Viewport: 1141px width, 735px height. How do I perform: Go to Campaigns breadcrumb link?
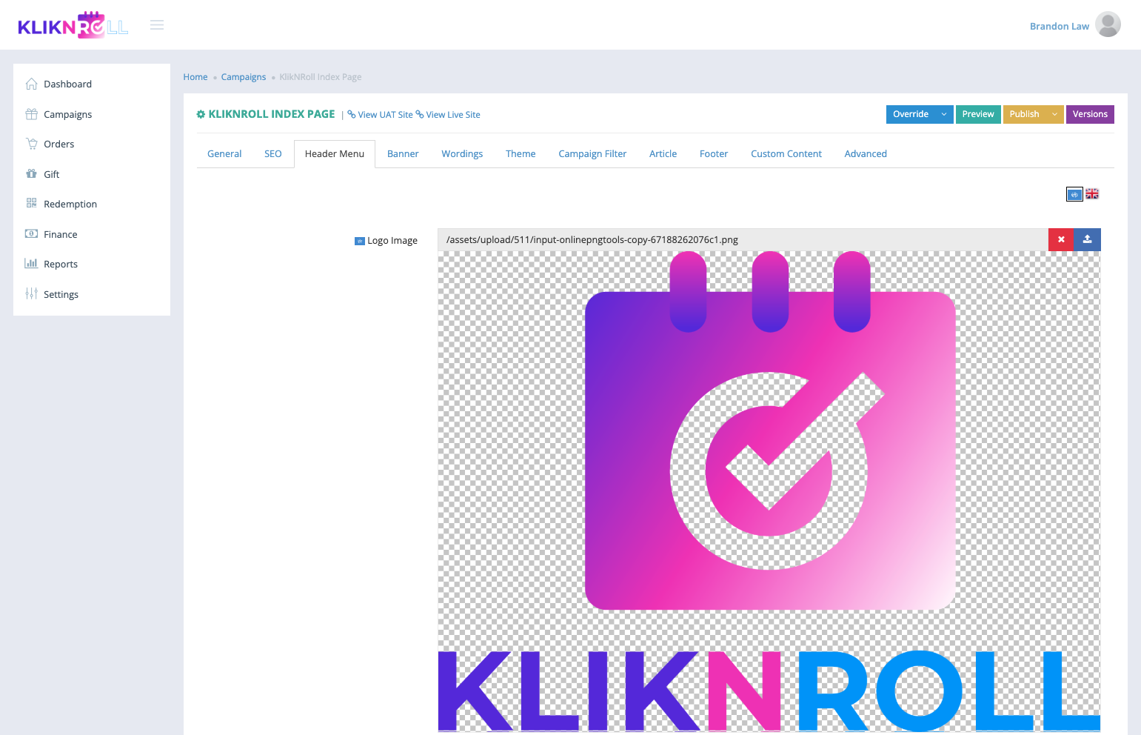pyautogui.click(x=244, y=77)
